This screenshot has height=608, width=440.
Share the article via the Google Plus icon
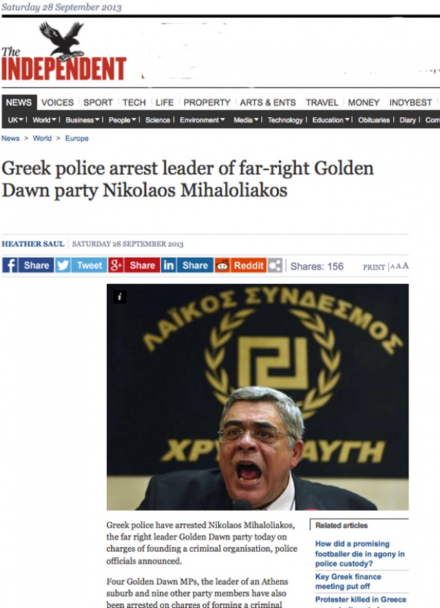(x=116, y=265)
